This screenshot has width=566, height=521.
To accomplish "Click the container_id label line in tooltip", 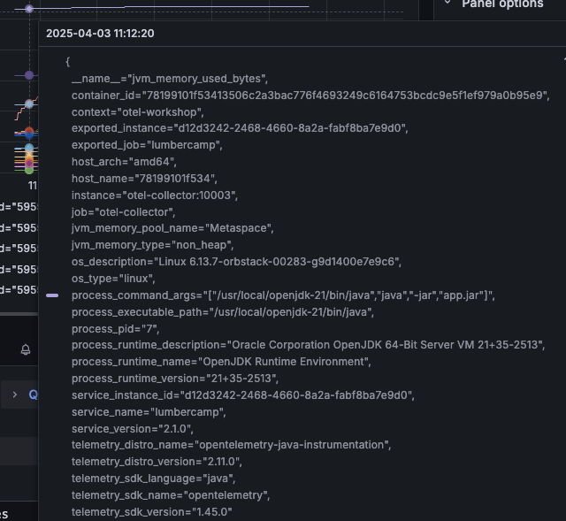I will tap(310, 96).
